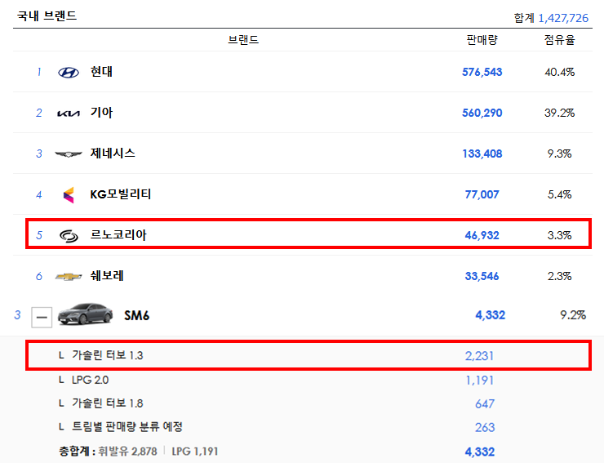604x463 pixels.
Task: Click the 점유율 column header
Action: point(559,40)
